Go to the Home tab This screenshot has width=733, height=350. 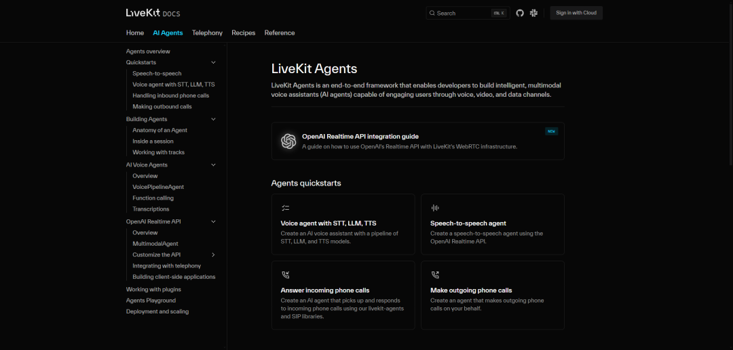pyautogui.click(x=135, y=33)
